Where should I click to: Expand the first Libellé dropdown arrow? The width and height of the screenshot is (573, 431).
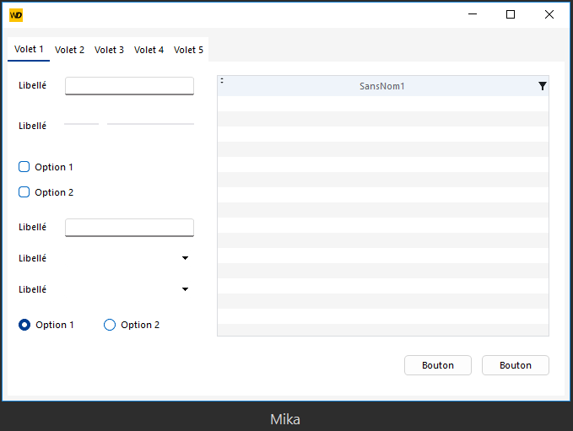pos(185,258)
